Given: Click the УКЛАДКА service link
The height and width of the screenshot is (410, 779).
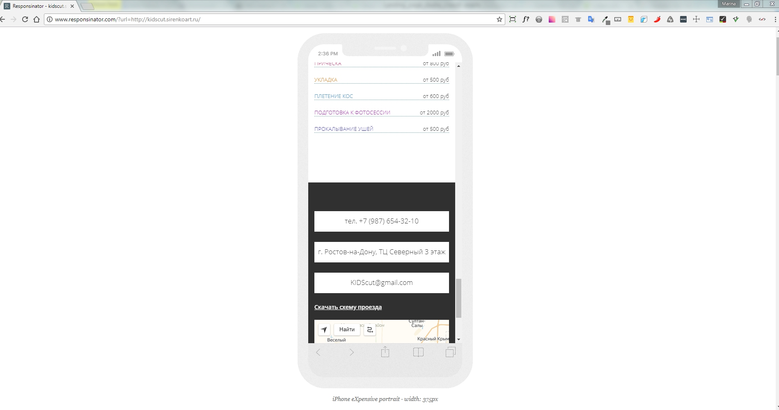Looking at the screenshot, I should (326, 80).
